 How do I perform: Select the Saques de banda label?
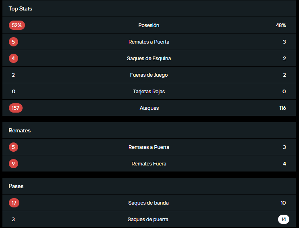pyautogui.click(x=148, y=203)
